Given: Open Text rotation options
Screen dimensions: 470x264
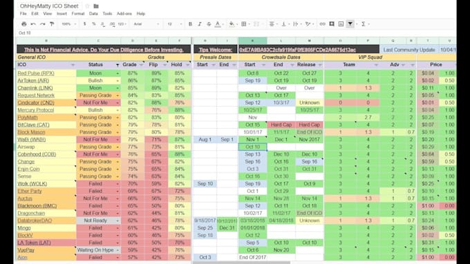Looking at the screenshot, I should 308,24.
